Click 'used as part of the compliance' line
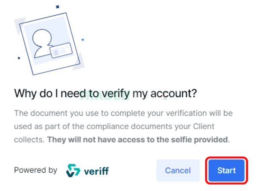Screen dimensions: 256x191 click(x=114, y=126)
